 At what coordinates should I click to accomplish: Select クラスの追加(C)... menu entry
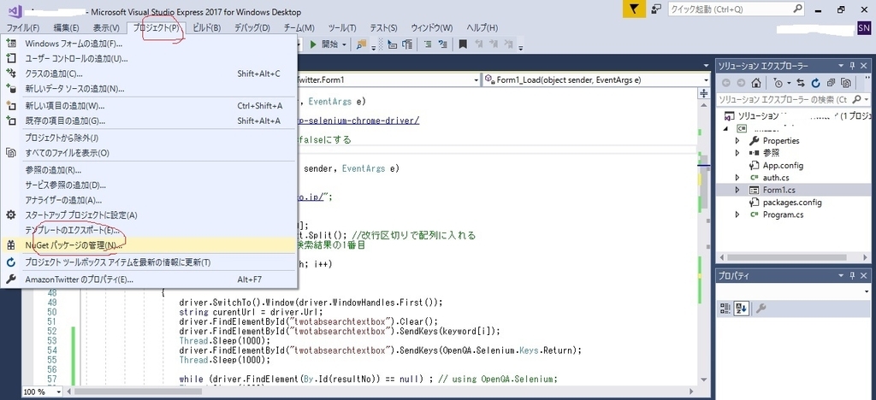click(148, 74)
